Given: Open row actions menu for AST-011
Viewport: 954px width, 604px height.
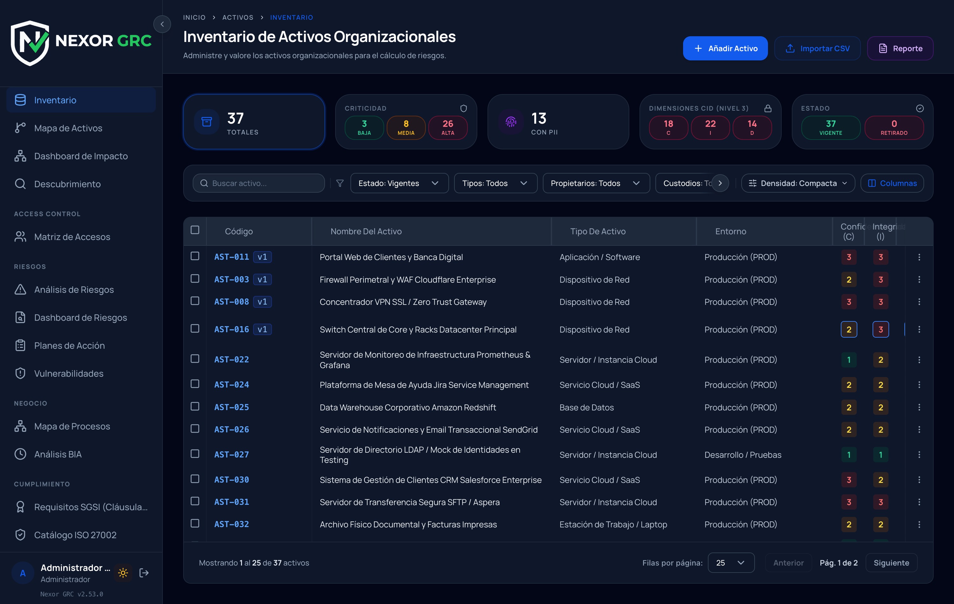Looking at the screenshot, I should coord(919,257).
